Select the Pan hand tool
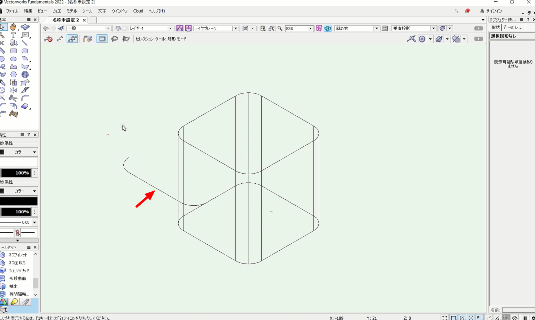Image resolution: width=535 pixels, height=320 pixels. click(13, 27)
